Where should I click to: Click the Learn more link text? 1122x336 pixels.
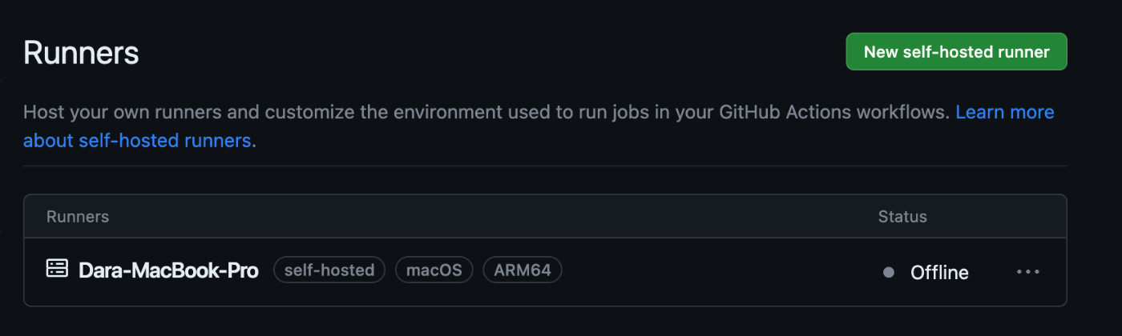(1005, 112)
